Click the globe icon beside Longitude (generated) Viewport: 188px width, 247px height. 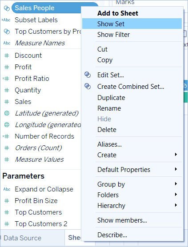coord(7,124)
